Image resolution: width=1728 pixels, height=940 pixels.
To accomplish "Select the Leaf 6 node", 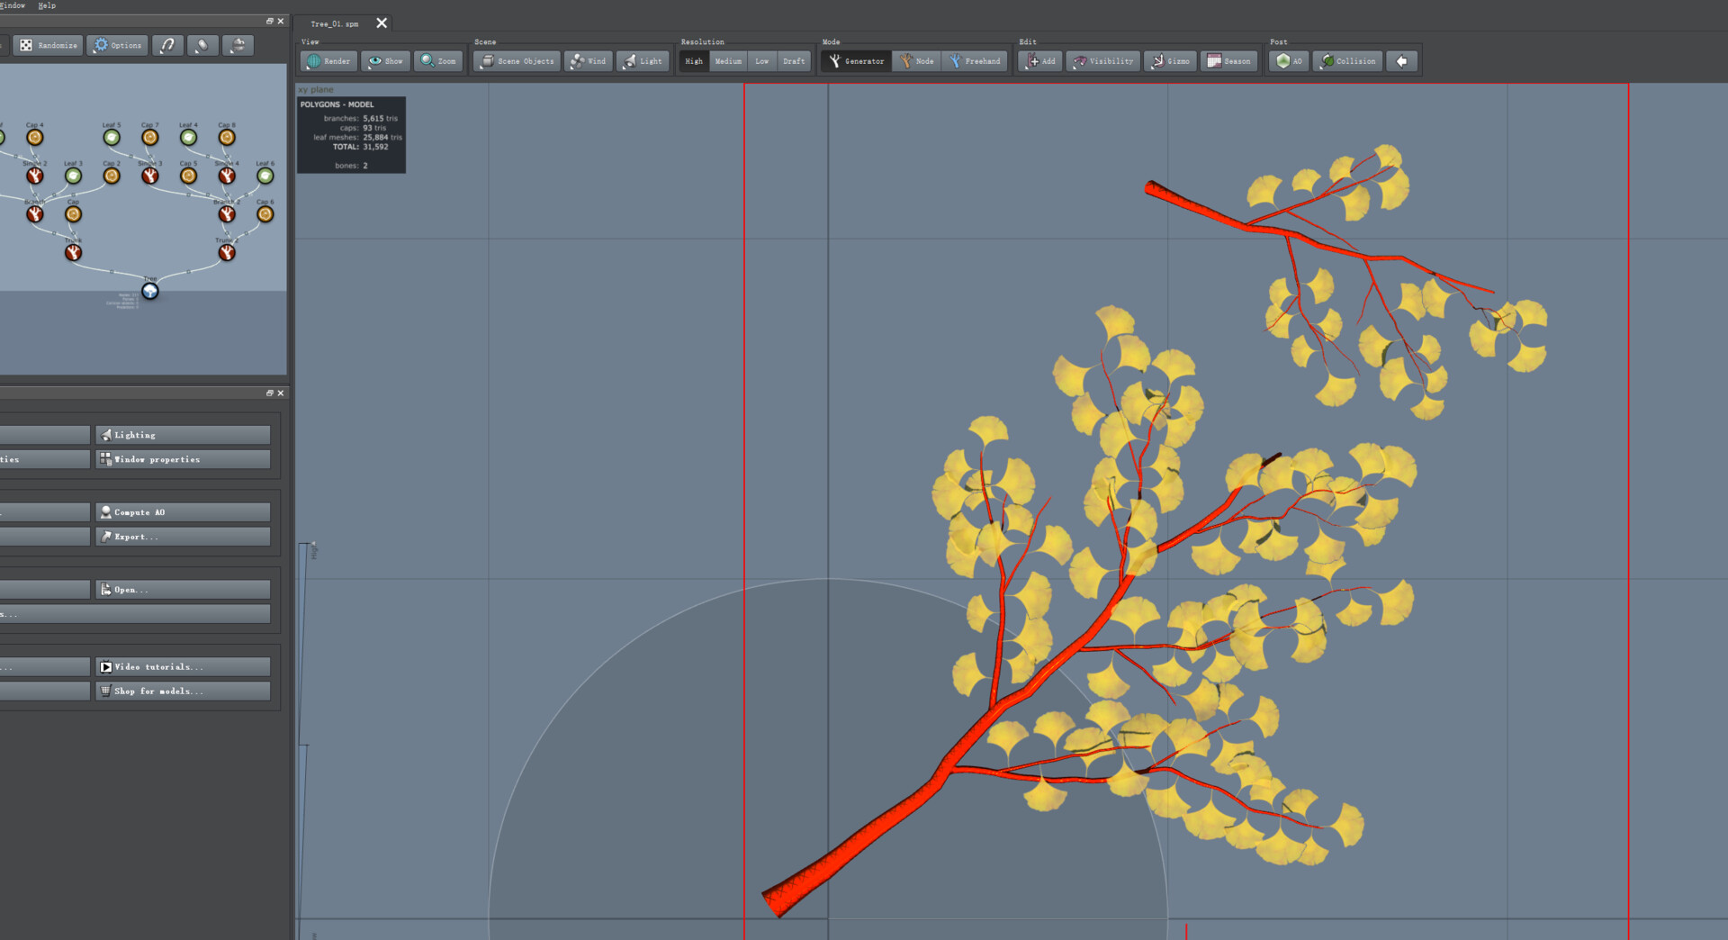I will pyautogui.click(x=265, y=176).
